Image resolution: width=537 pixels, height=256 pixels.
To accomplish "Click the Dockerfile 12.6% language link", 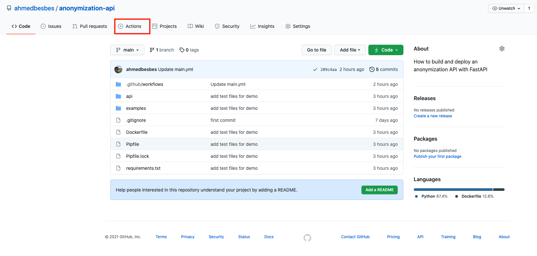I will tap(474, 196).
